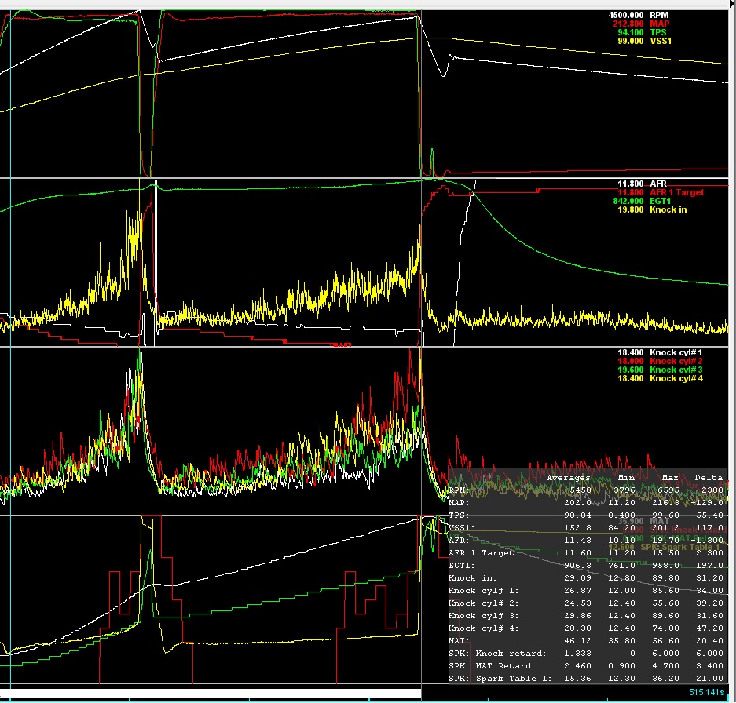Select the SPK: MAT Retard statistics row
The image size is (736, 703).
tap(586, 666)
